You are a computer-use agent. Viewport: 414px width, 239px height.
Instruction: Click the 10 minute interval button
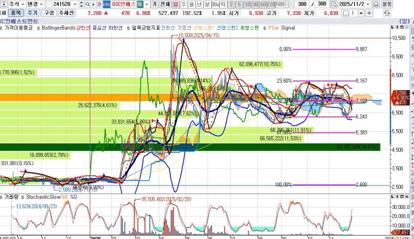247,4
